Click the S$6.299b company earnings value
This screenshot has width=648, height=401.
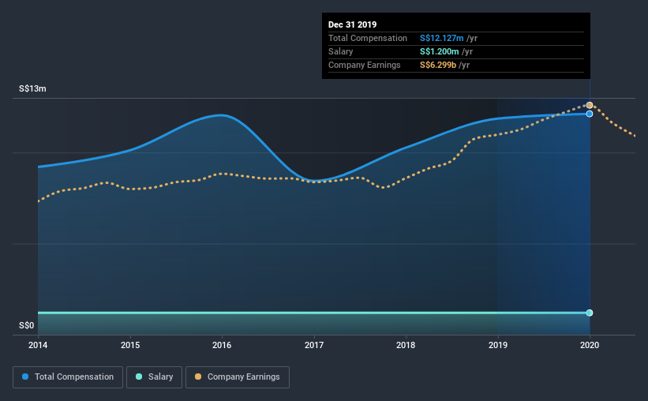438,66
